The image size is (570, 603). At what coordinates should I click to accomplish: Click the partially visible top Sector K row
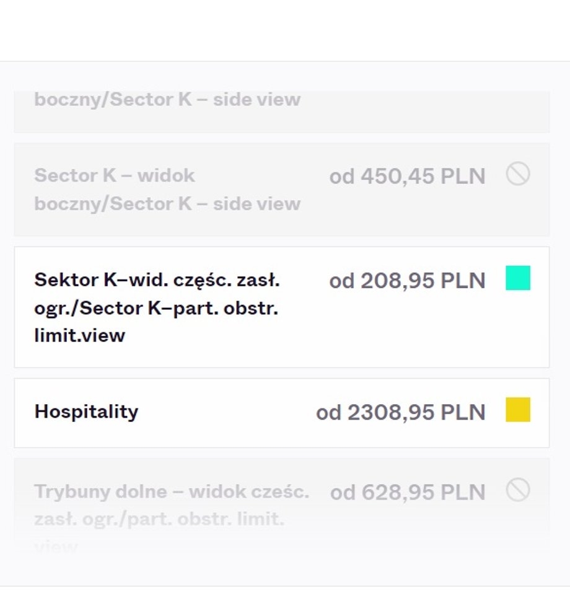(282, 112)
